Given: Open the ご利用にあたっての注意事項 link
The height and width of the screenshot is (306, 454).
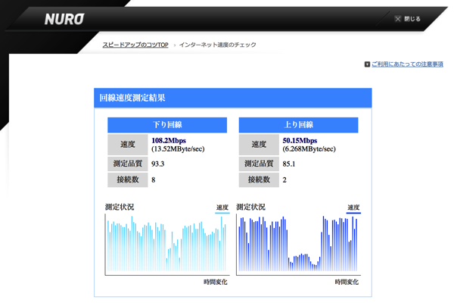Looking at the screenshot, I should tap(407, 64).
